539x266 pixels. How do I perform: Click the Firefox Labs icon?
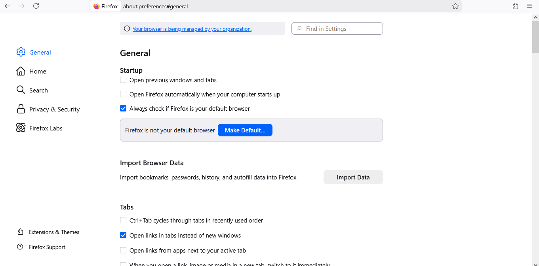pos(21,128)
